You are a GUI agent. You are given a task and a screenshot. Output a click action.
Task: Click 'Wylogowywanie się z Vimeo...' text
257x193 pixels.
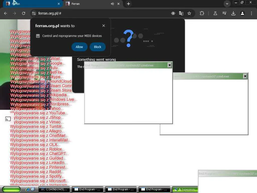tap(37, 122)
